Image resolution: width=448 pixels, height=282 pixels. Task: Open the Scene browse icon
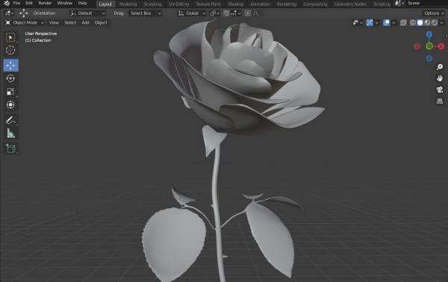tap(399, 4)
